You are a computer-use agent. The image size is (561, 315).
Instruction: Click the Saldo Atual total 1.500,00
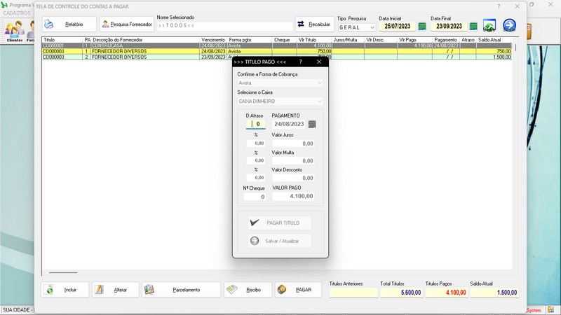(x=494, y=293)
